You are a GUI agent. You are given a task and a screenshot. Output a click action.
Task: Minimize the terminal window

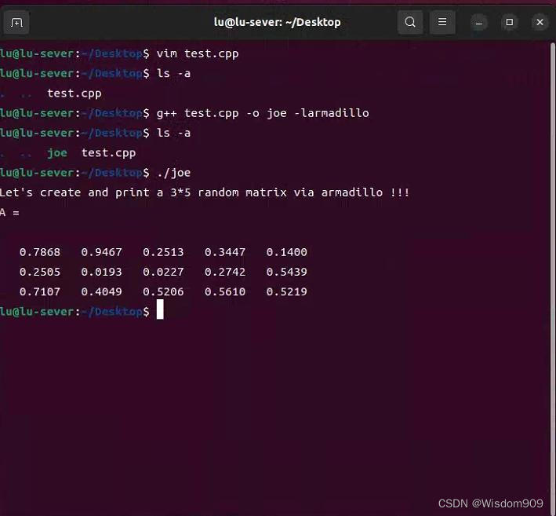pos(478,23)
